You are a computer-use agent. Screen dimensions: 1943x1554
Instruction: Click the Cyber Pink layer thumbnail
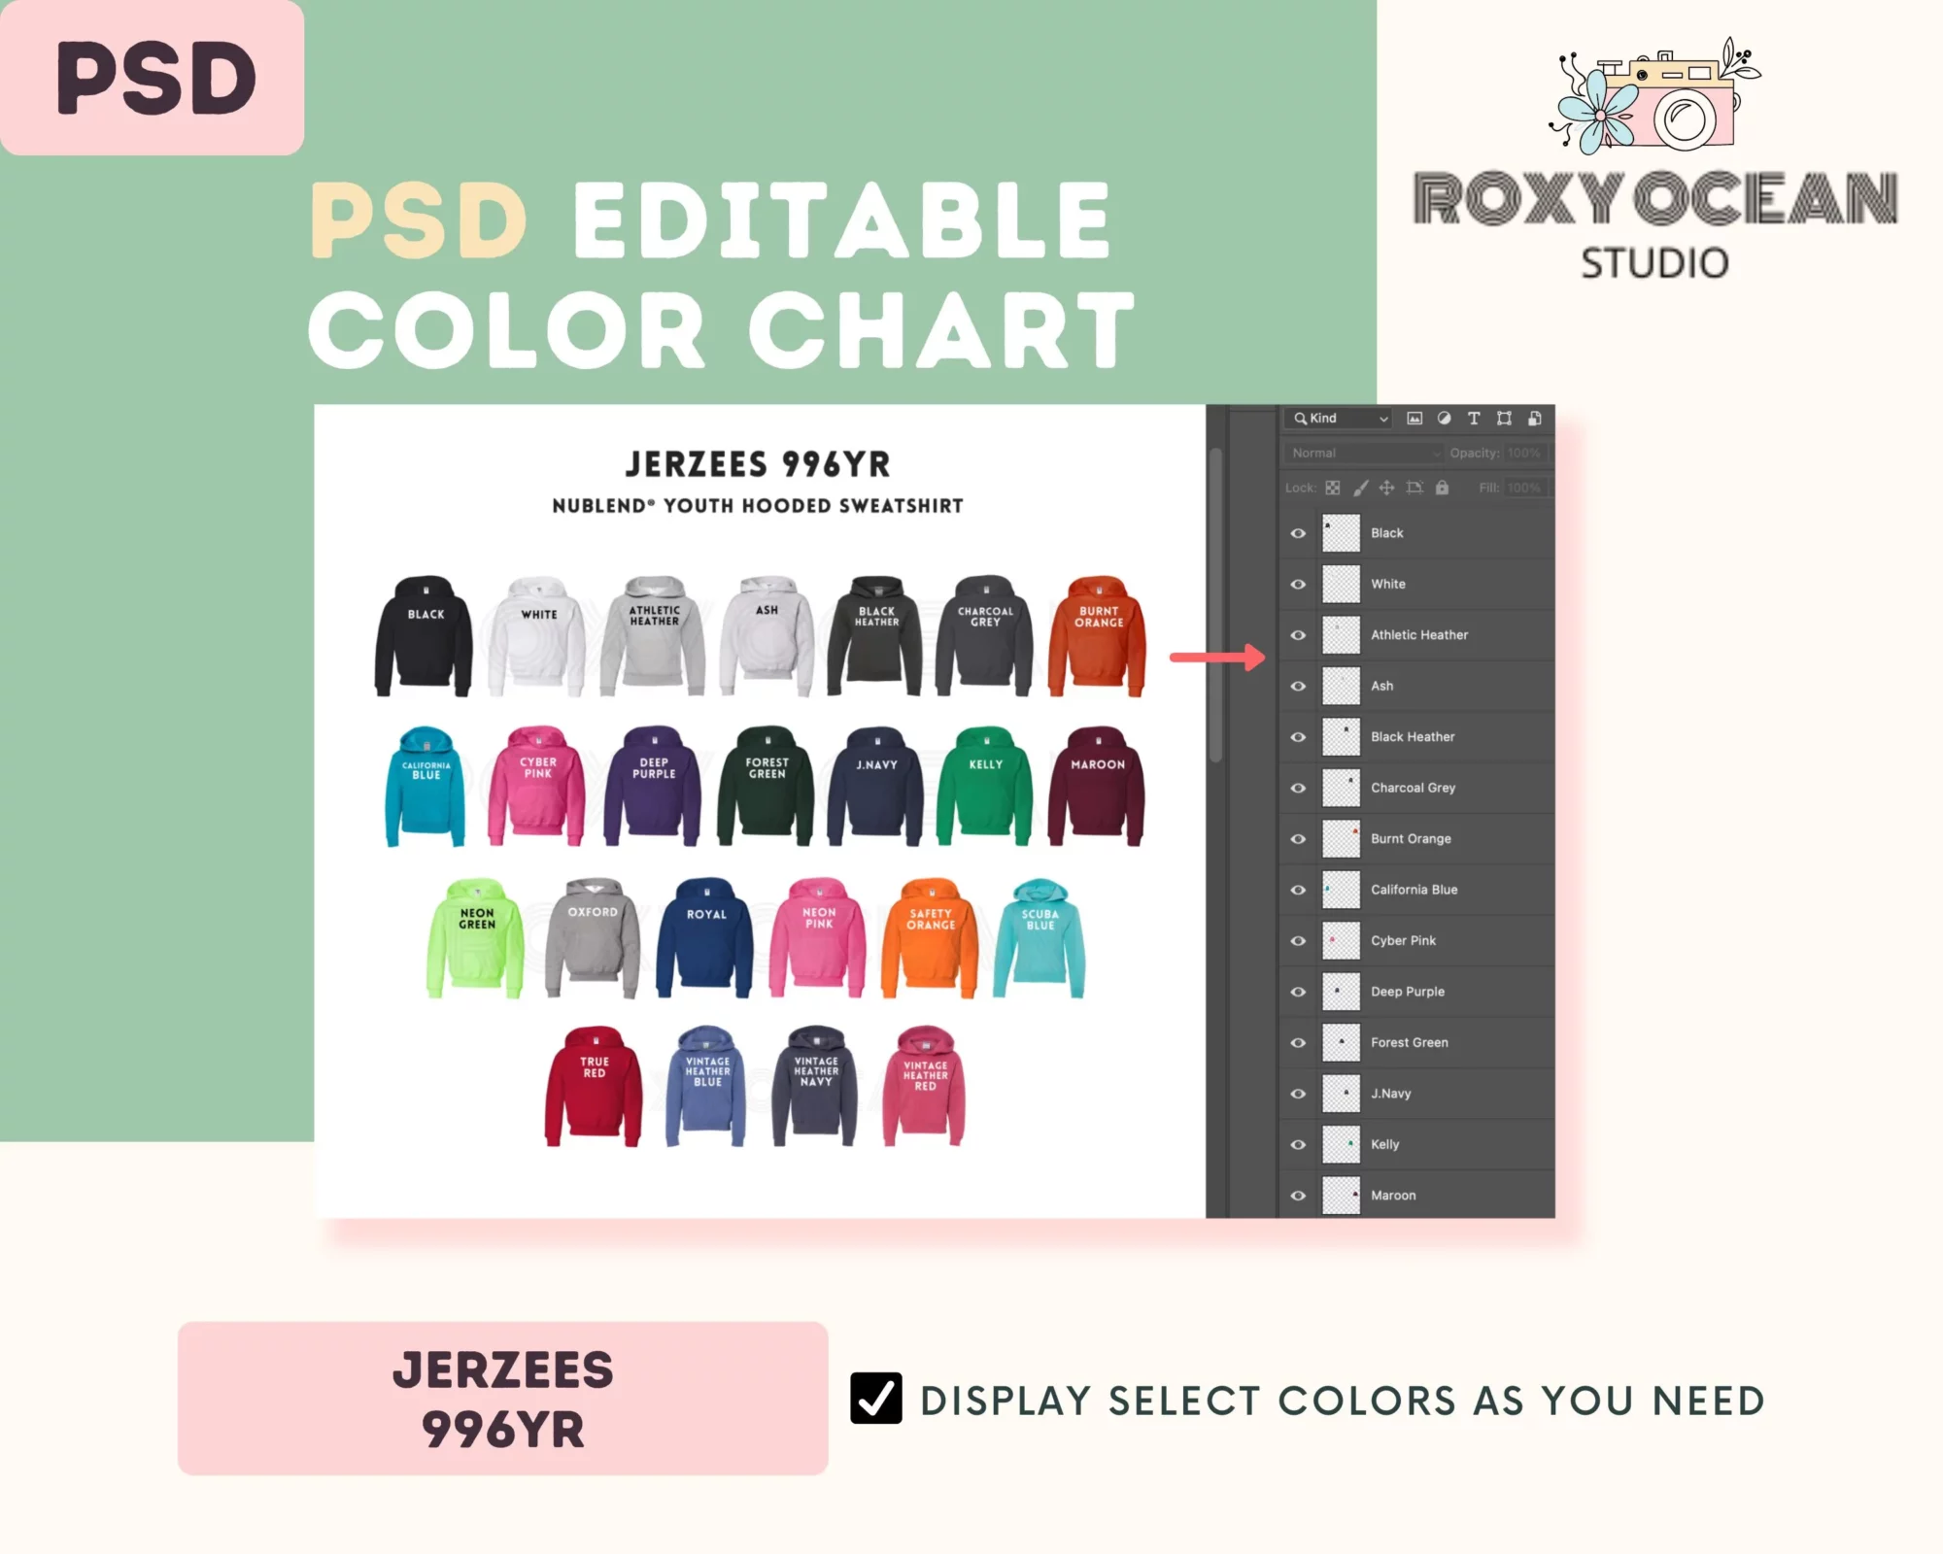pos(1341,940)
